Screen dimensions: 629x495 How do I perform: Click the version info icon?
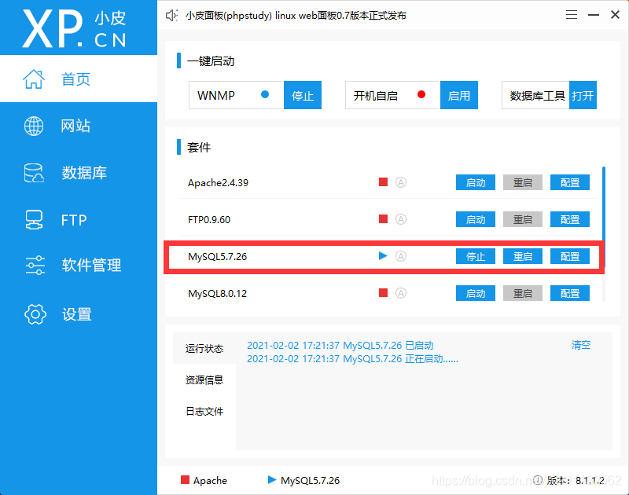[538, 480]
